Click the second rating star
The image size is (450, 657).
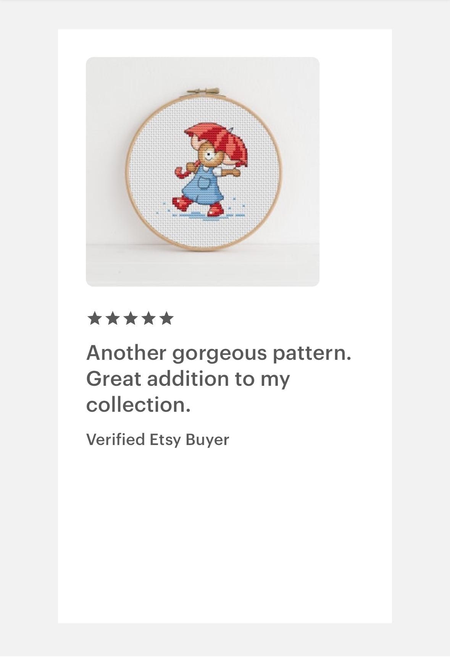(x=112, y=318)
